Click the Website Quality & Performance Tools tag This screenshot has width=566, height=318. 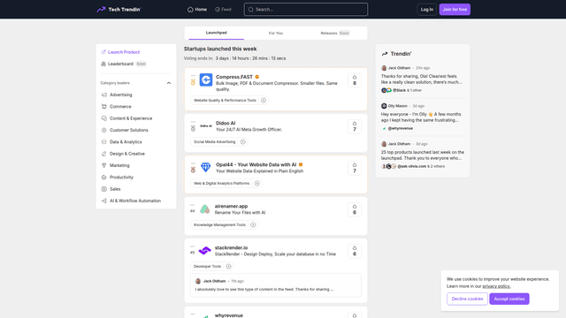225,100
